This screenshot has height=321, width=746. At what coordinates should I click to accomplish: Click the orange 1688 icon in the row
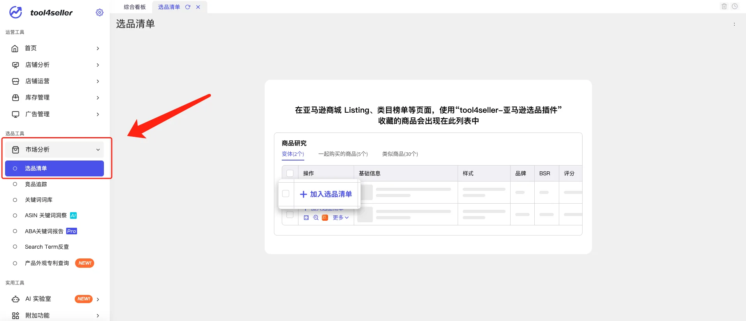(x=325, y=218)
